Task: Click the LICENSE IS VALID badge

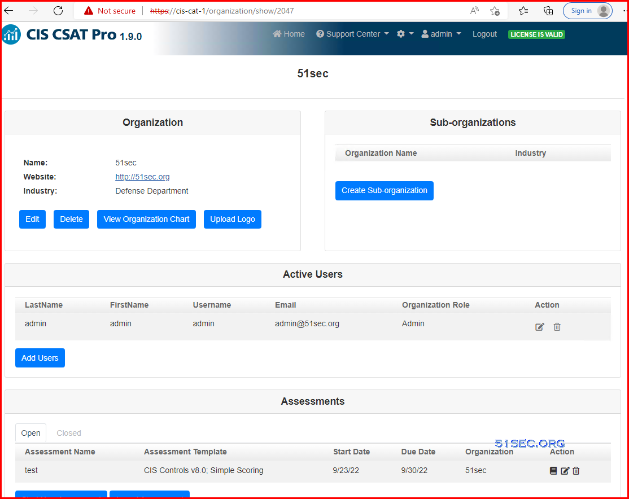Action: tap(536, 34)
